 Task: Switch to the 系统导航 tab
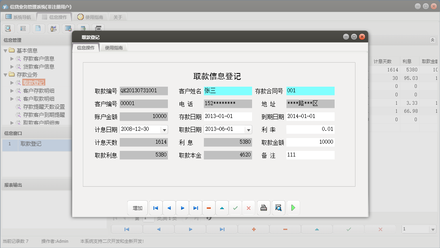[x=19, y=17]
